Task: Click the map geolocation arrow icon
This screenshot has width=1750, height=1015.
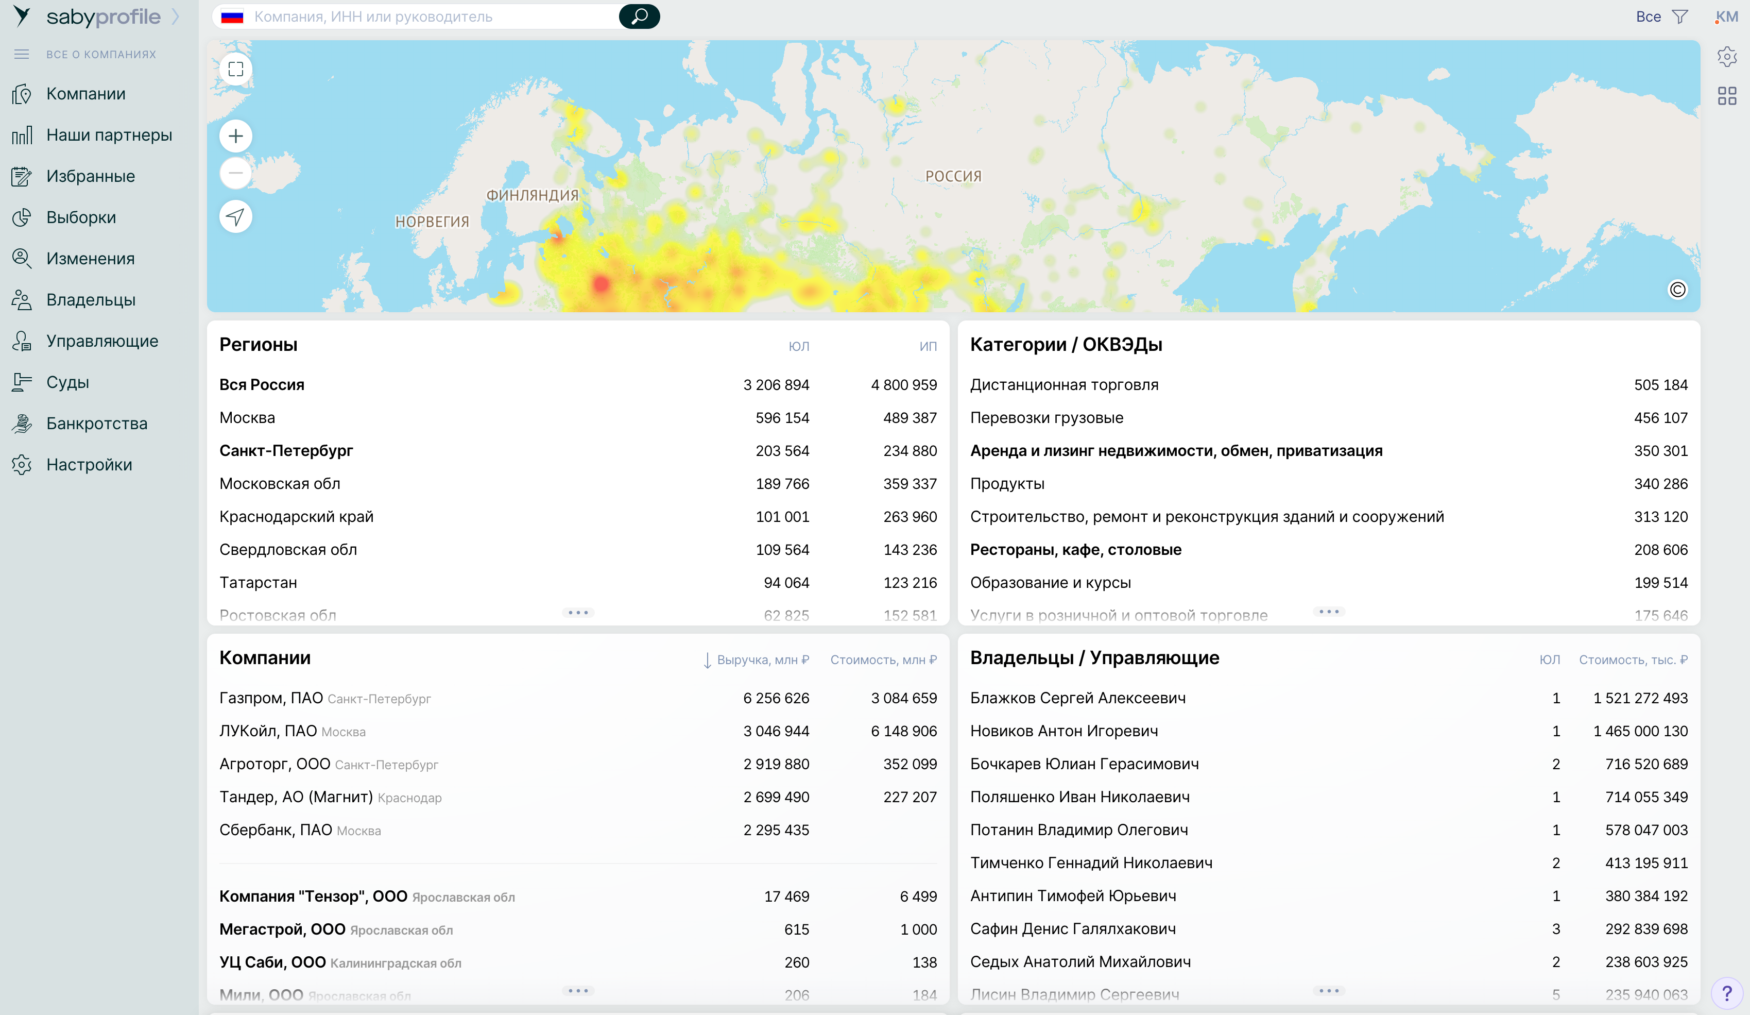Action: pyautogui.click(x=235, y=217)
